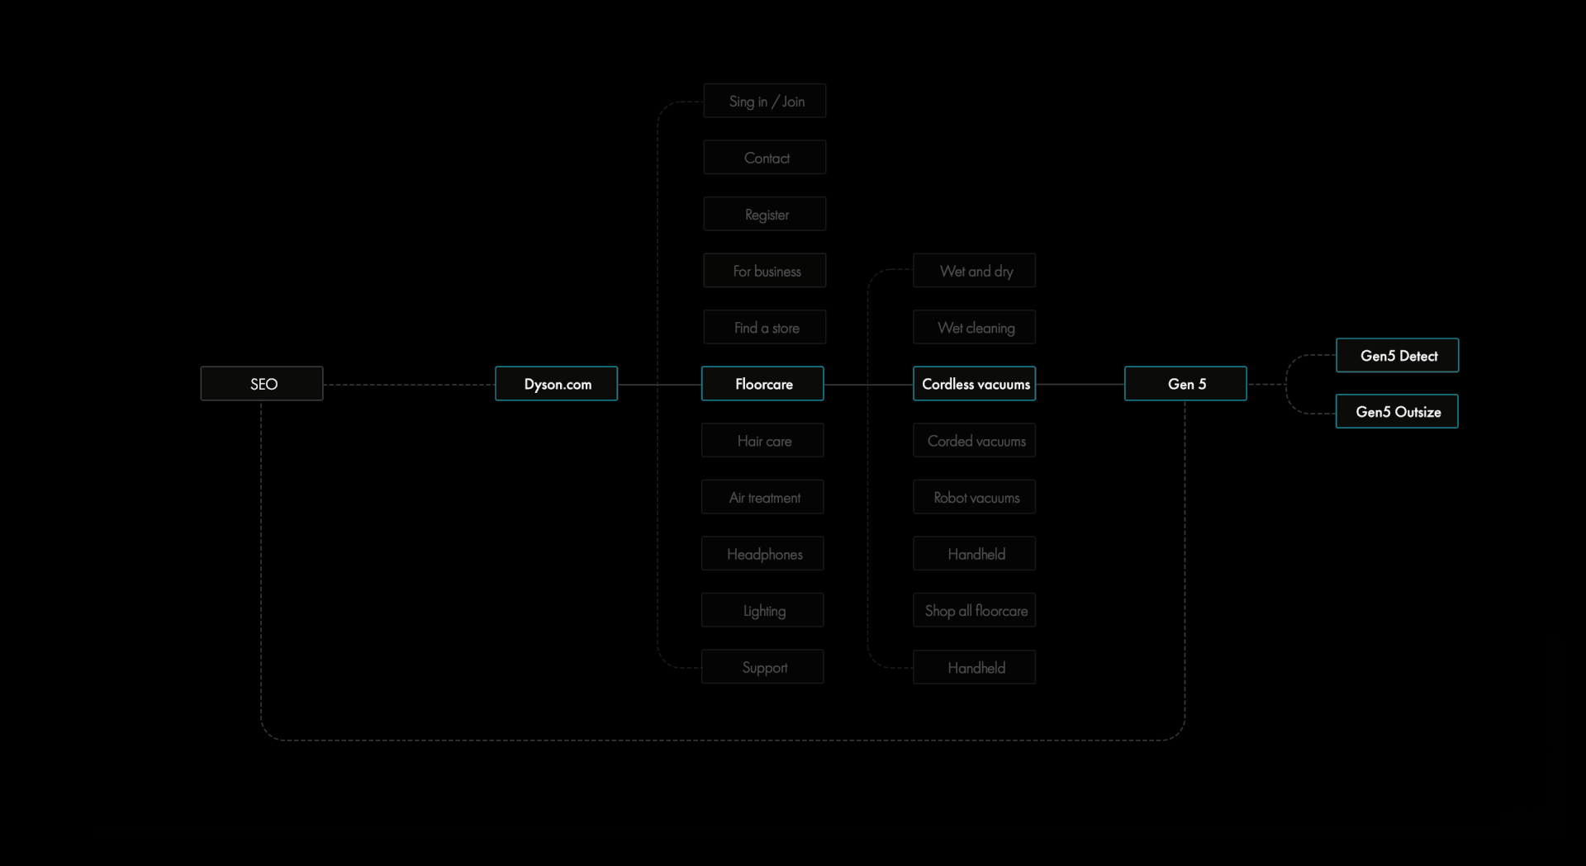Click the Lighting box
This screenshot has height=866, width=1586.
coord(762,611)
